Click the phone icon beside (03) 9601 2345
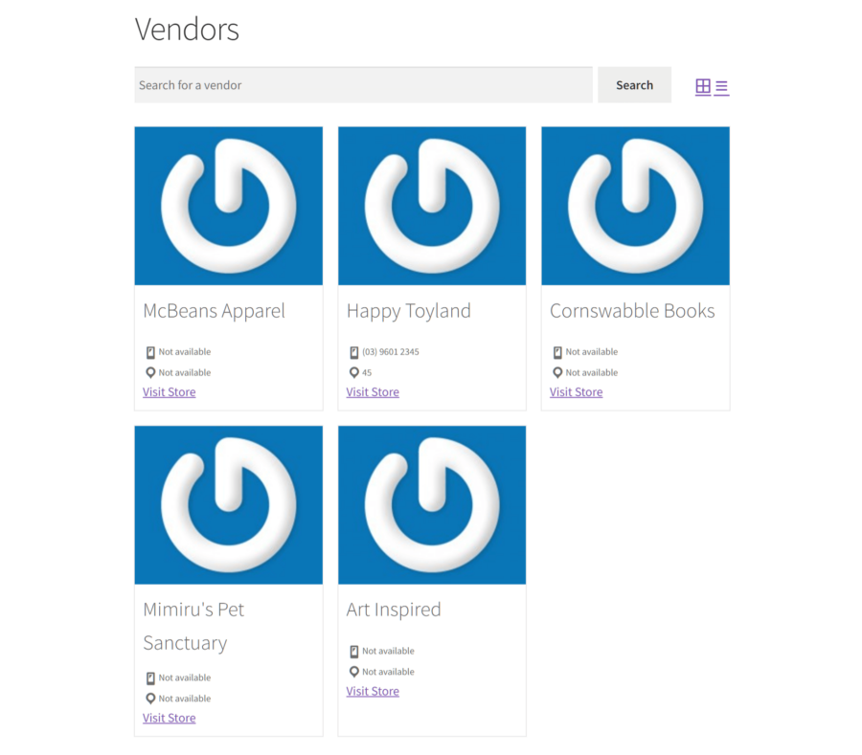The height and width of the screenshot is (755, 862). (x=353, y=351)
